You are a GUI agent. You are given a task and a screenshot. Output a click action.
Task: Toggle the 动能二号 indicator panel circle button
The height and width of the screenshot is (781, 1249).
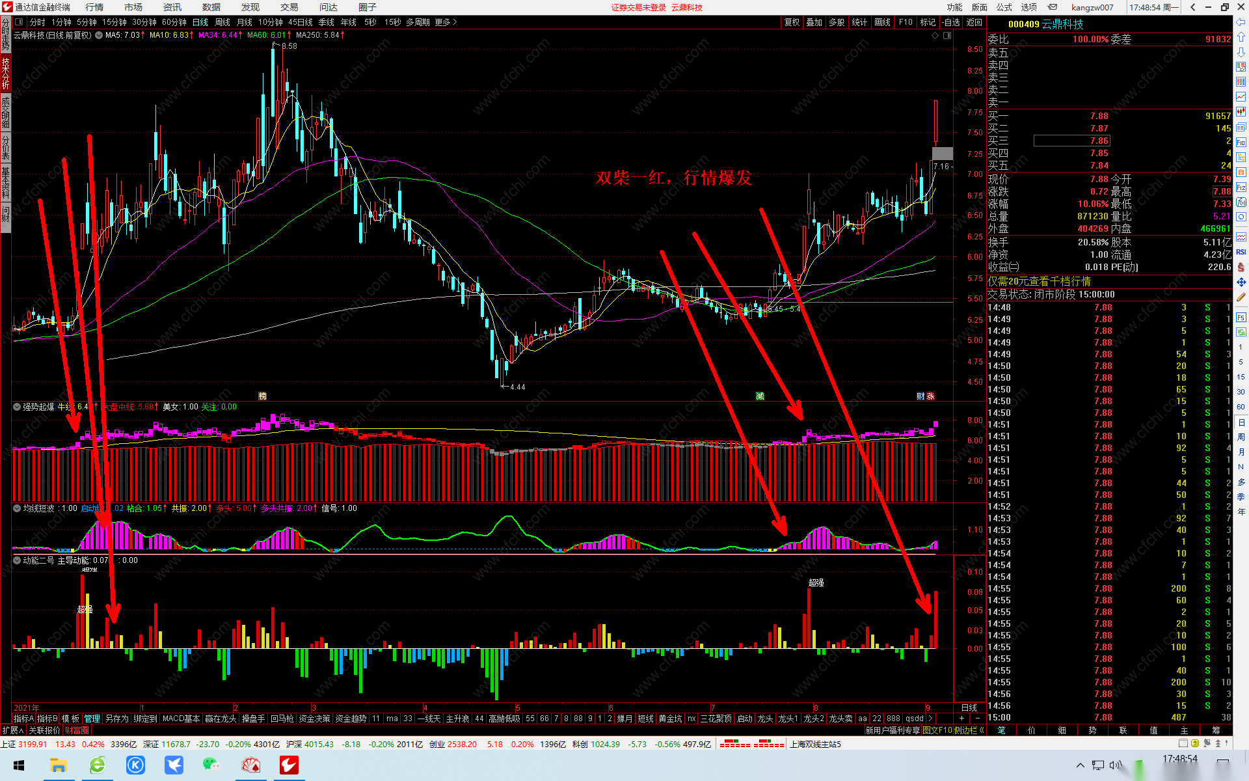click(x=17, y=560)
